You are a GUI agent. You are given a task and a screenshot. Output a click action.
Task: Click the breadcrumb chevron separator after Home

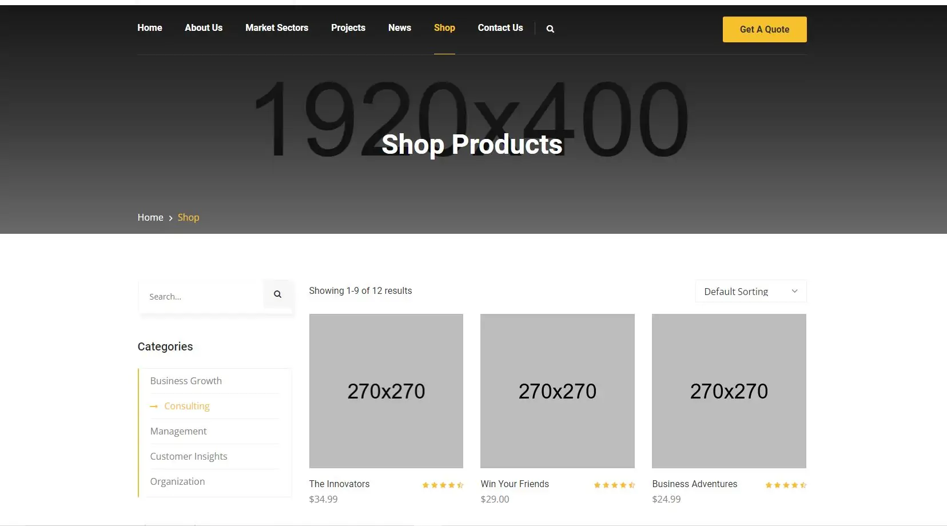coord(170,218)
